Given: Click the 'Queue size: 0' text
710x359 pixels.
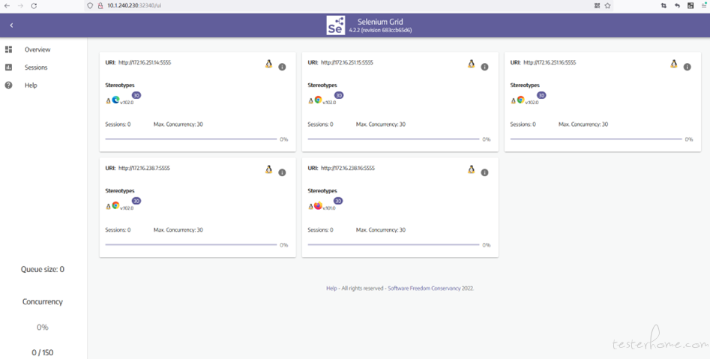Looking at the screenshot, I should click(x=43, y=269).
